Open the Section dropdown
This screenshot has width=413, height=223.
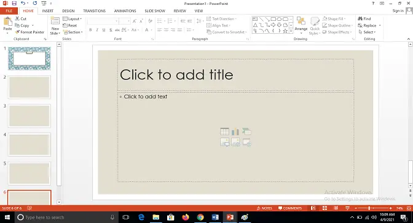point(73,32)
